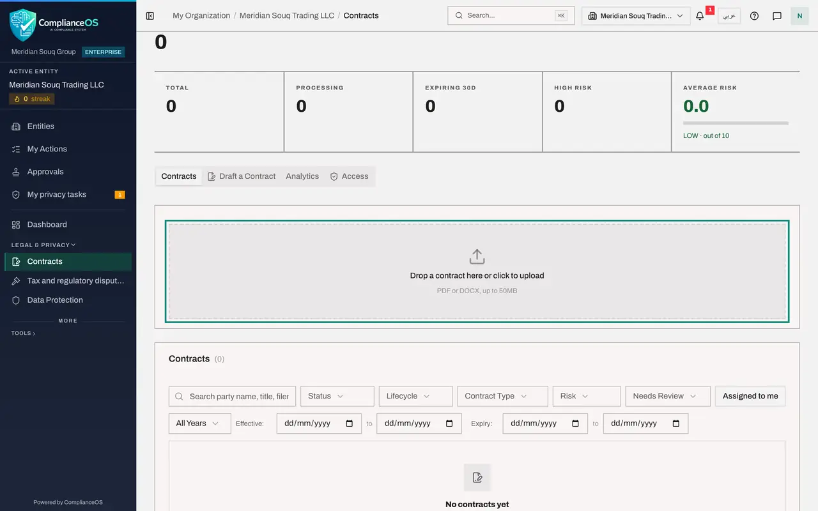Click the upload arrow icon in drop zone
The image size is (818, 511).
tap(477, 257)
